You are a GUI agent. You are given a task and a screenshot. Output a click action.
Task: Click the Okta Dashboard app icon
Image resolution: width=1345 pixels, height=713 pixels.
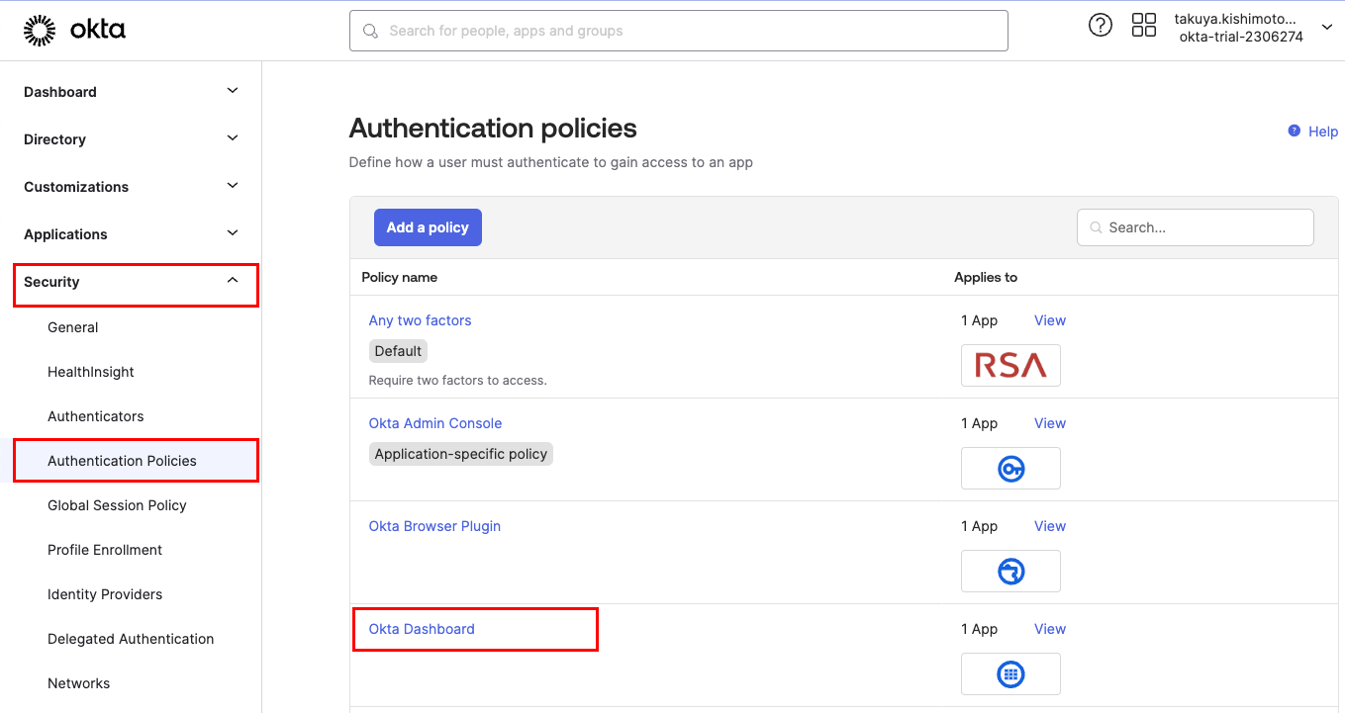pos(1010,673)
